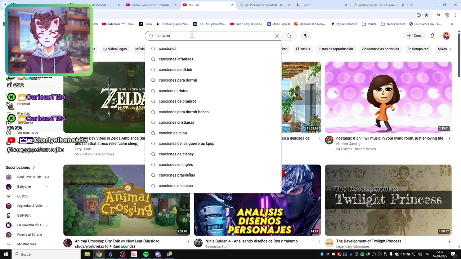
Task: Choose the suggestion "canciones de tiktok"
Action: pyautogui.click(x=213, y=69)
